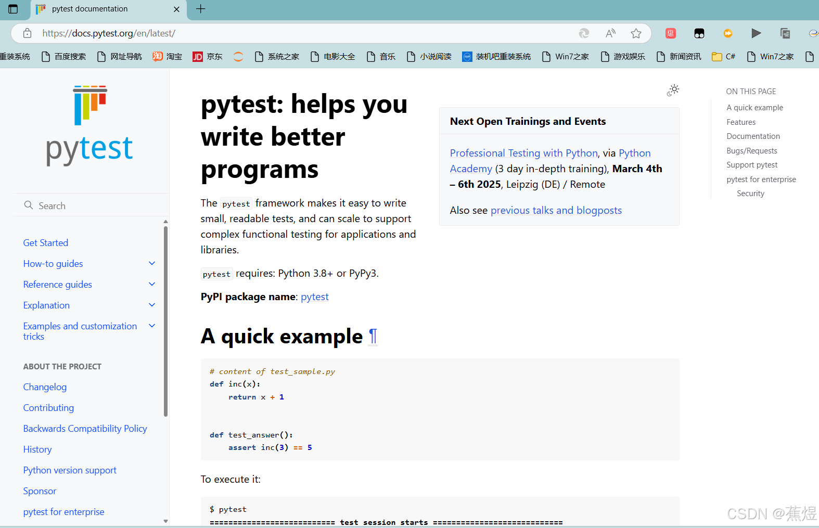
Task: Click the Search documentation field
Action: pos(91,205)
